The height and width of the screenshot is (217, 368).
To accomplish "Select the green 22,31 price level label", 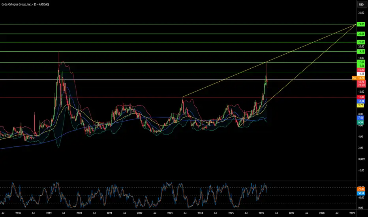I will click(x=361, y=34).
